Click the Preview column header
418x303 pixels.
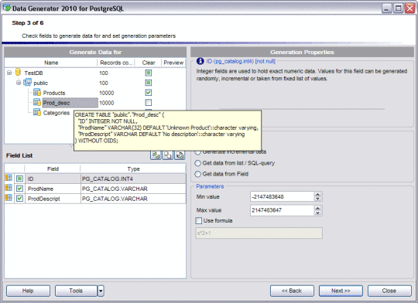click(x=173, y=63)
